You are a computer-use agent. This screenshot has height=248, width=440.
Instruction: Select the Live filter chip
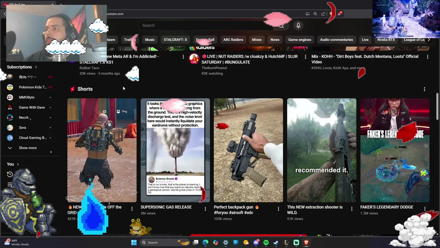[365, 40]
